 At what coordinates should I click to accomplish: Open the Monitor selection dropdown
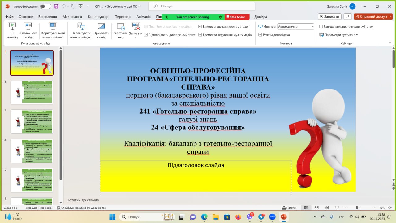pyautogui.click(x=296, y=27)
